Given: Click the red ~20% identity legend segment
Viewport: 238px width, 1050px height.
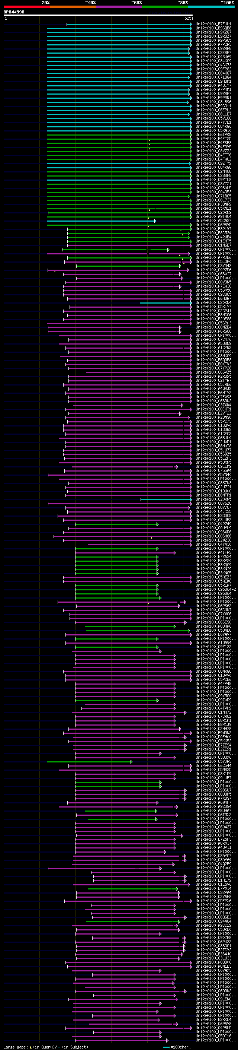Looking at the screenshot, I should pyautogui.click(x=26, y=7).
